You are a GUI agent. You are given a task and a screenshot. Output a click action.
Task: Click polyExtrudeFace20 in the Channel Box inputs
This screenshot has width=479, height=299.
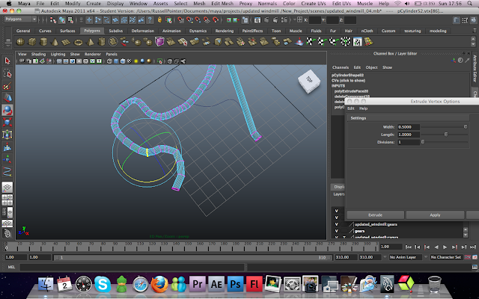pyautogui.click(x=351, y=91)
